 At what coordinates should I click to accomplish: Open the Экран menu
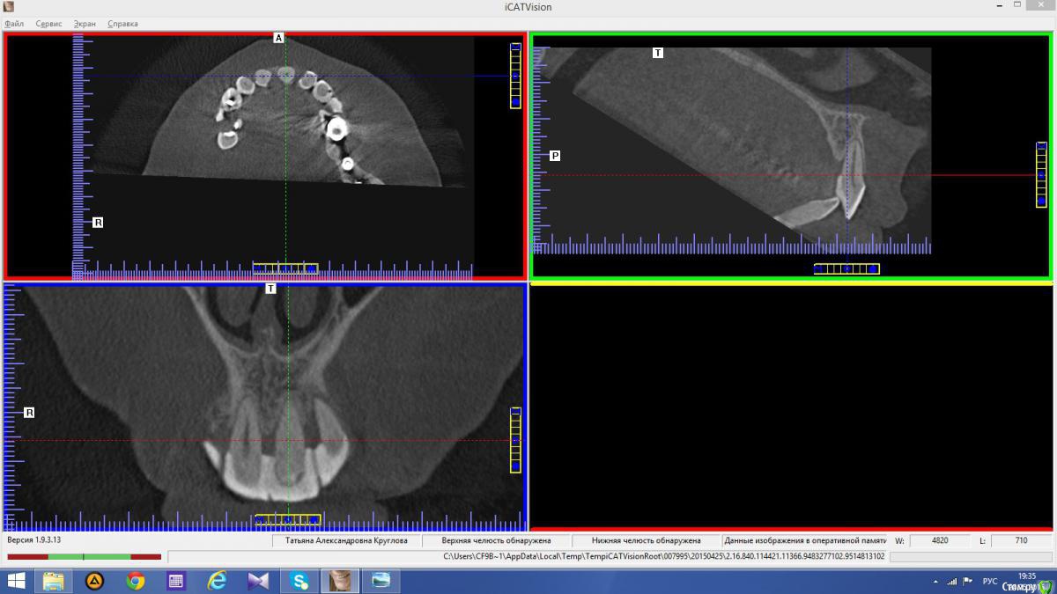tap(85, 24)
